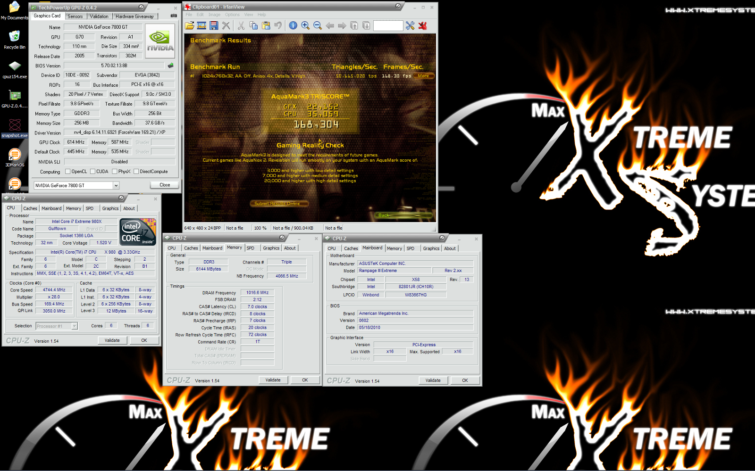Enable PhysX checkbox in GPU-Z
Image resolution: width=755 pixels, height=471 pixels.
point(115,172)
